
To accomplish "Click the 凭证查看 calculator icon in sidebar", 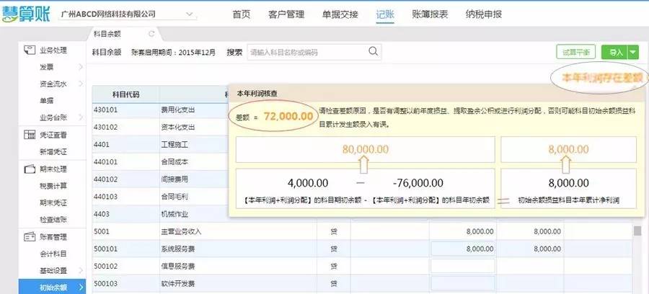I will click(x=30, y=135).
